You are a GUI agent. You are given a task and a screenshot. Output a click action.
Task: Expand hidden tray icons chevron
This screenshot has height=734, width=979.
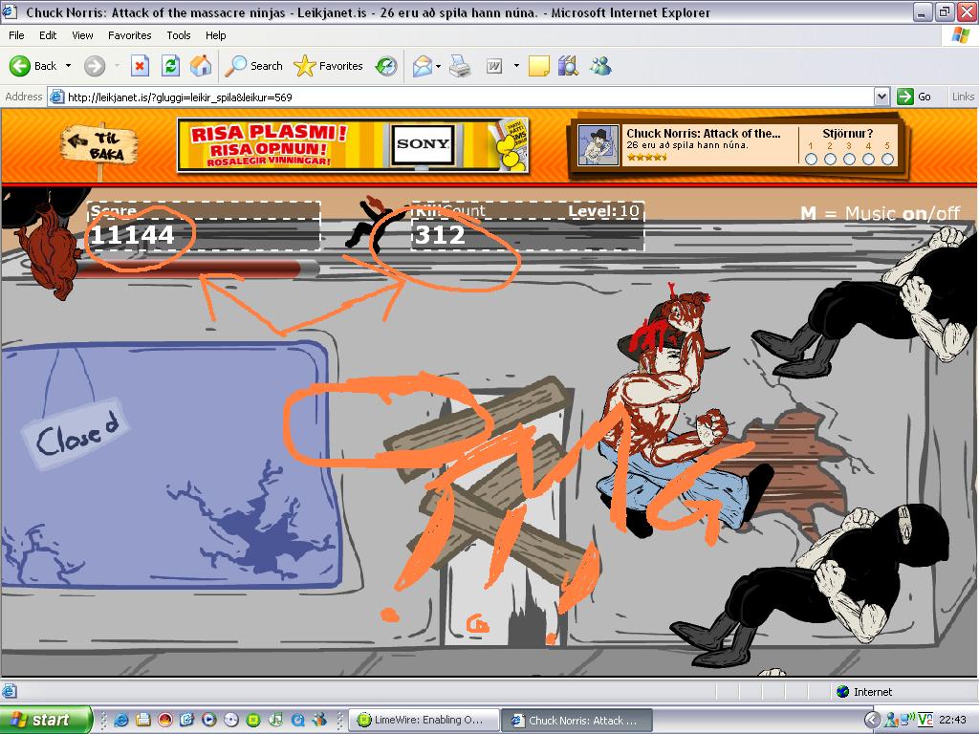point(872,720)
